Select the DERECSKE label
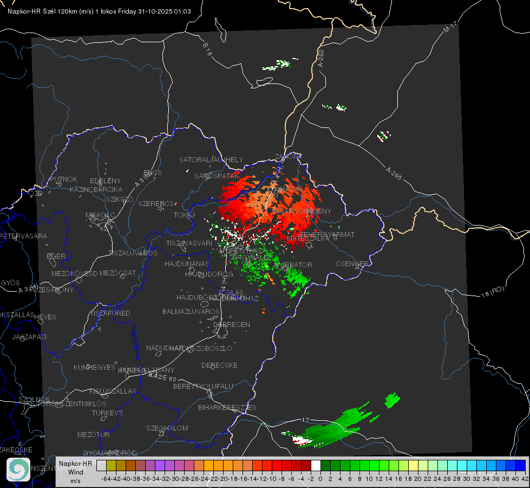Viewport: 530px width, 488px height. click(x=219, y=365)
